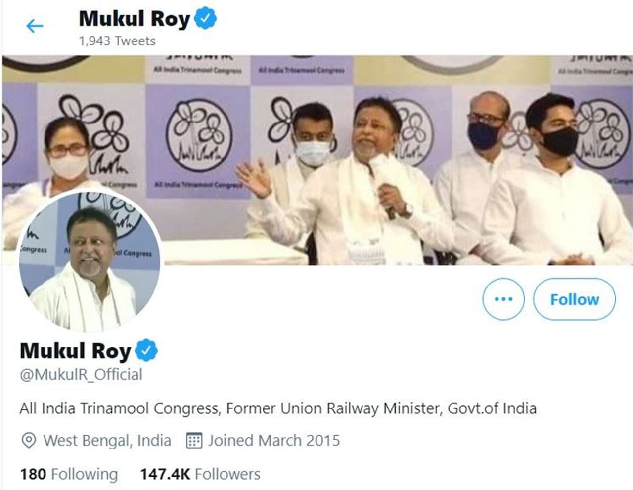The width and height of the screenshot is (633, 490).
Task: Click the Mukul Roy title in the header
Action: [134, 19]
